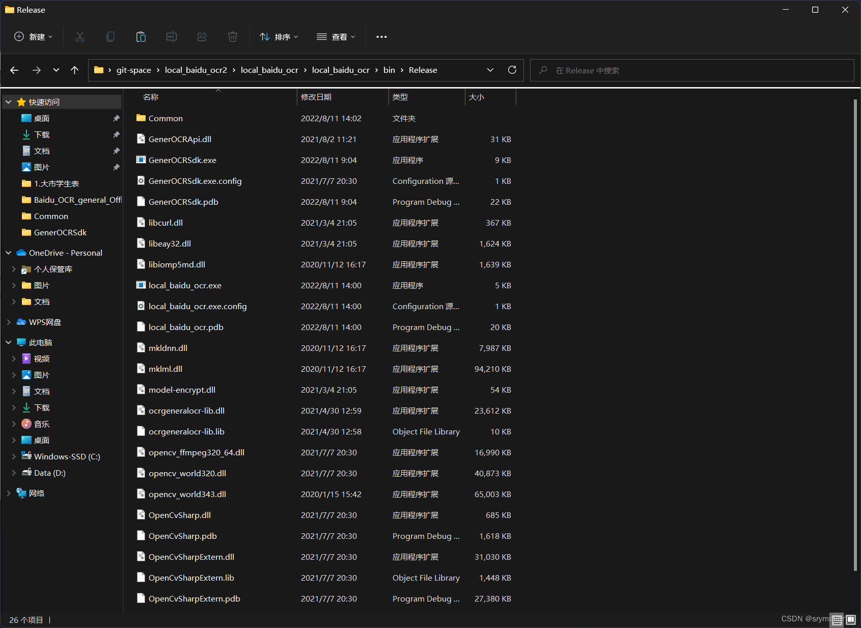
Task: Open the 查看 view dropdown
Action: tap(336, 37)
